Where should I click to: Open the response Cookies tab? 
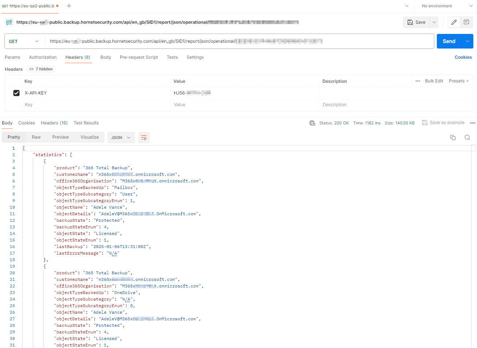point(27,123)
